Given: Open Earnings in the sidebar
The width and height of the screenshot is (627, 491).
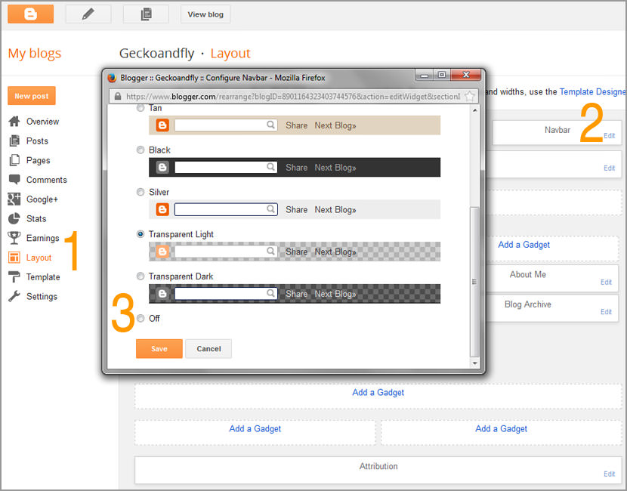Looking at the screenshot, I should coord(43,238).
